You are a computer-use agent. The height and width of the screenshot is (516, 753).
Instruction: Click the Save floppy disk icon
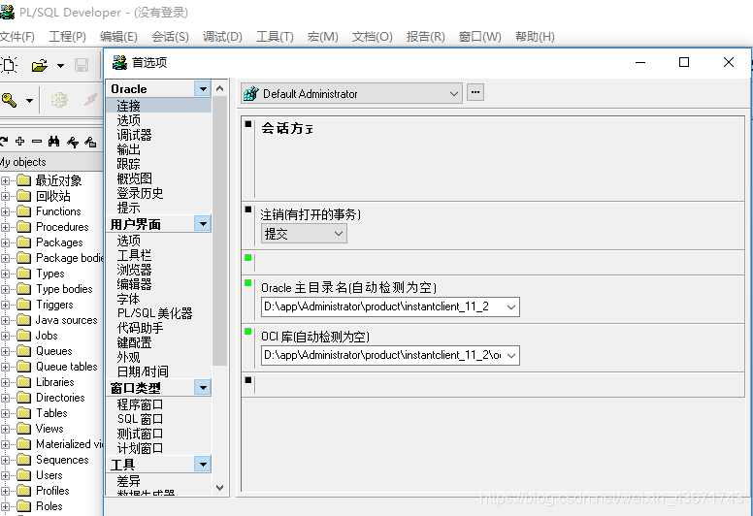pos(82,65)
